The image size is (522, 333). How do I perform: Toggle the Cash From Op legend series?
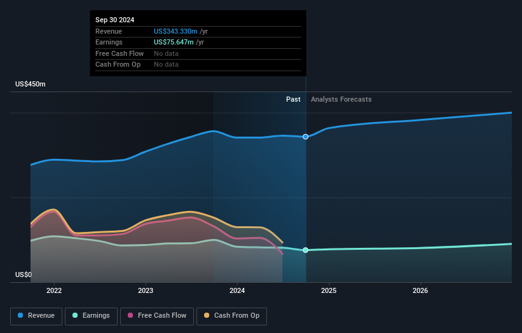(231, 316)
